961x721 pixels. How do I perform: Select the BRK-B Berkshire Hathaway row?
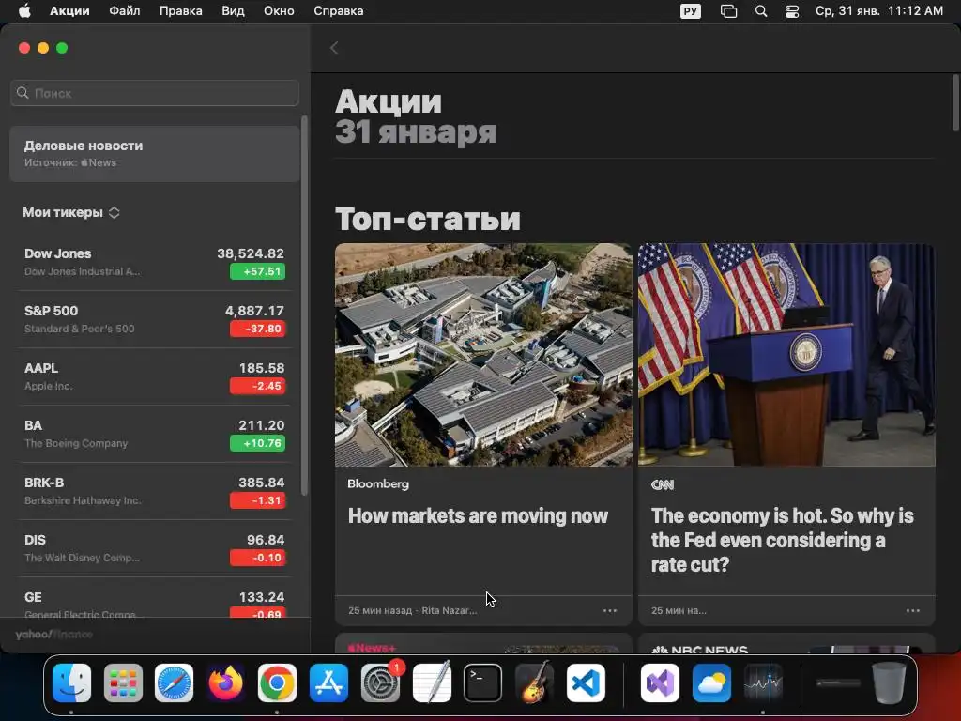[155, 491]
